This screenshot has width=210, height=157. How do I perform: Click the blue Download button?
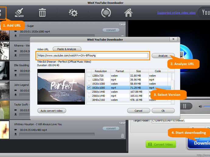[199, 143]
